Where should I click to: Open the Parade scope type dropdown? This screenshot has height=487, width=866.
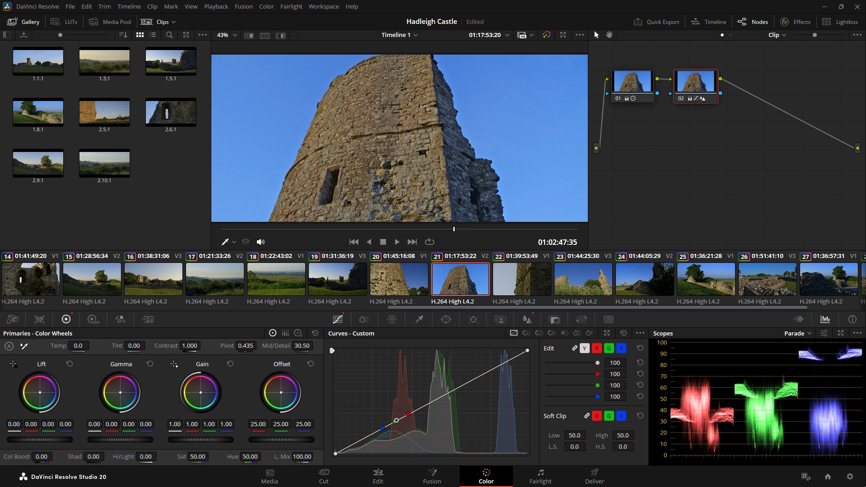798,333
